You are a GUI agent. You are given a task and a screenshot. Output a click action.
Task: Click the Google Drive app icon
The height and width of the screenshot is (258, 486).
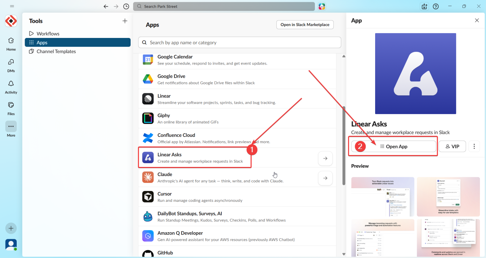pyautogui.click(x=148, y=79)
